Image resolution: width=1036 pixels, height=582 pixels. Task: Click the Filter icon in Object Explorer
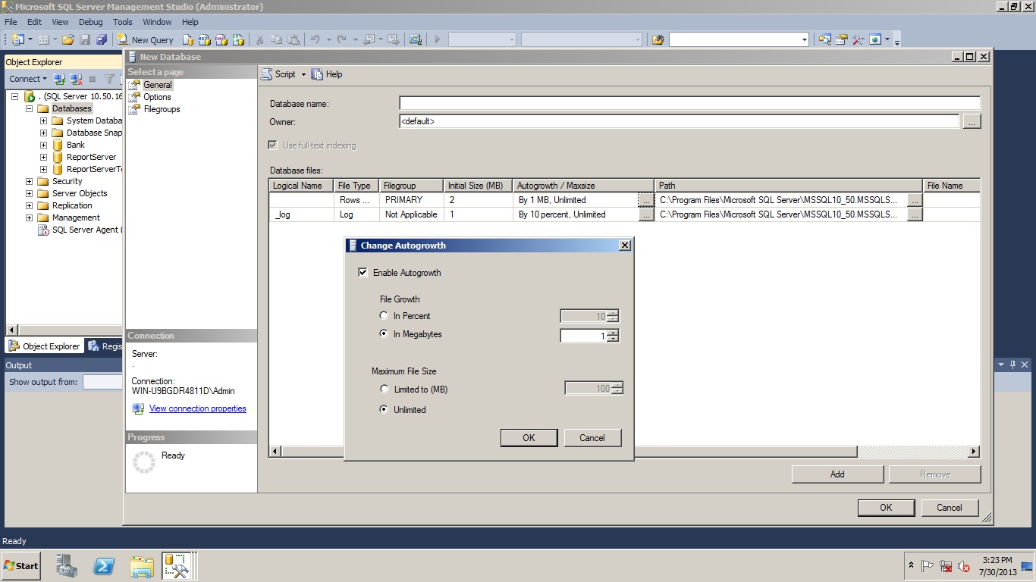[109, 79]
